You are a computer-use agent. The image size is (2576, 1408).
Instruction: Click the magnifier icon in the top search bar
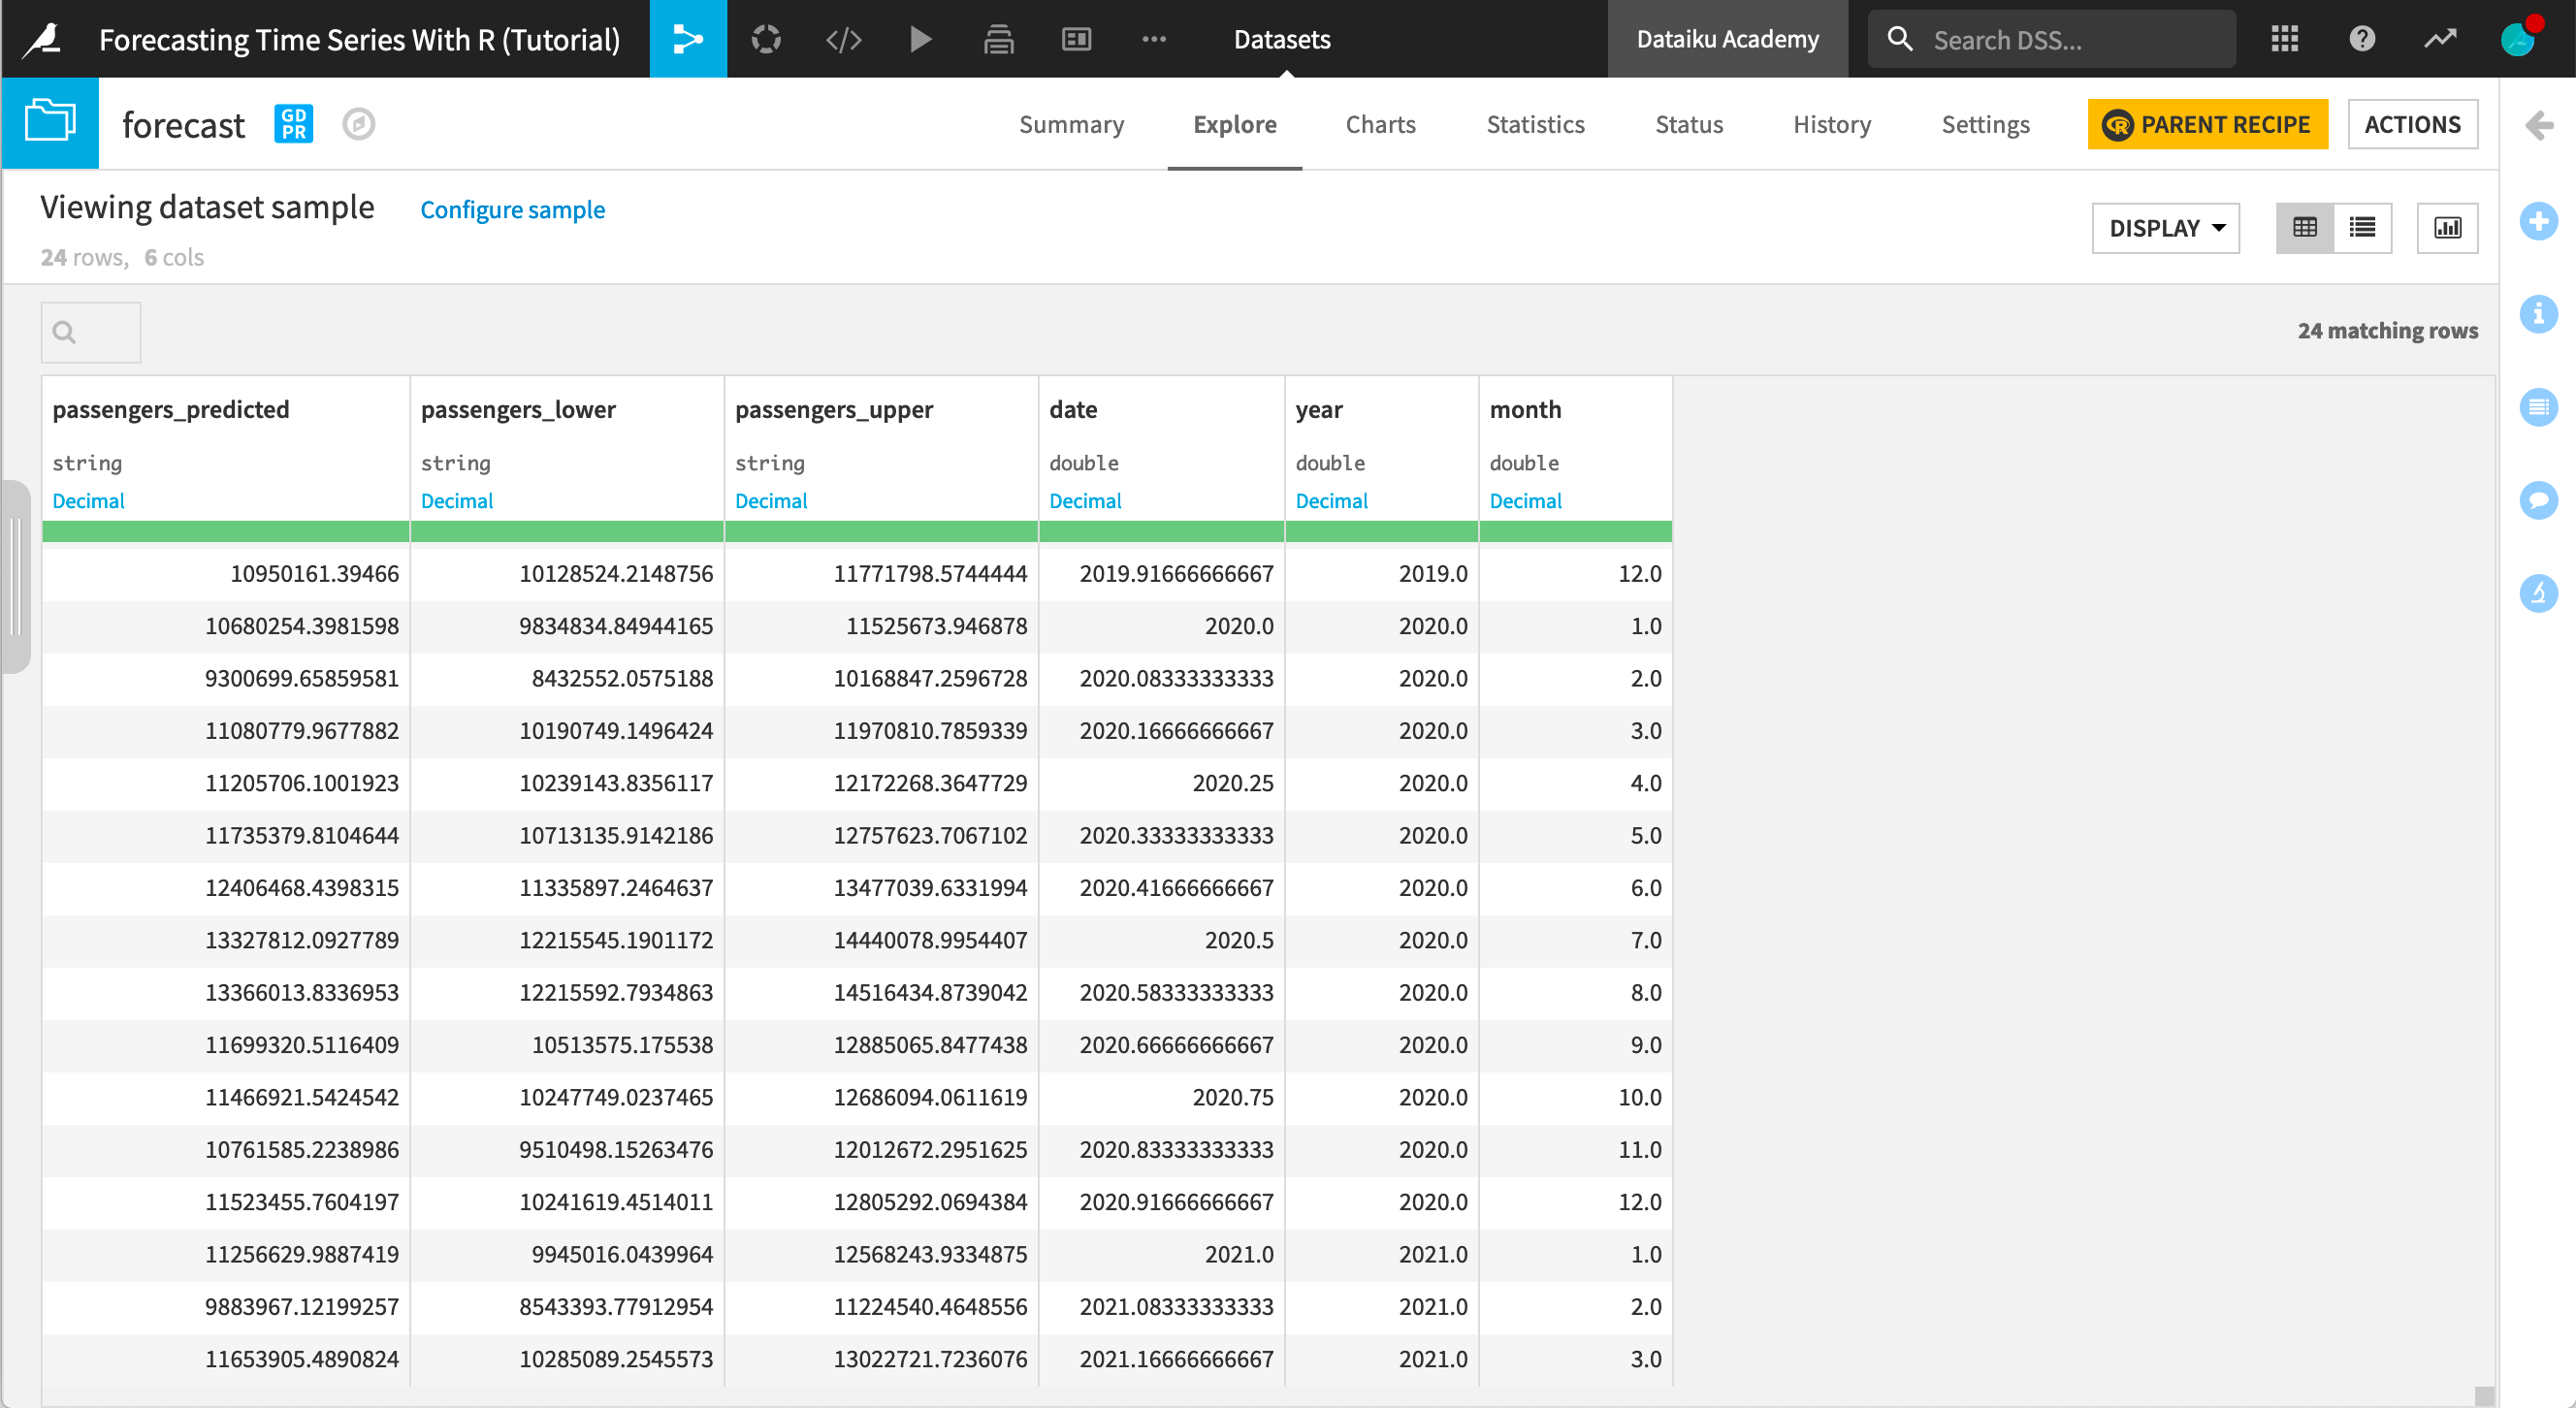pos(1899,39)
